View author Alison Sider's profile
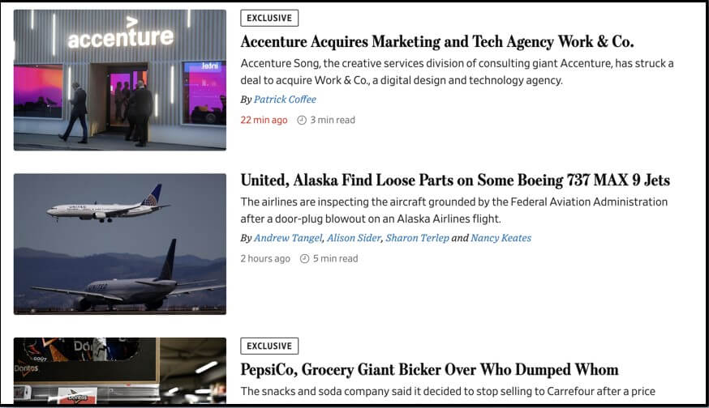Viewport: 709px width, 408px height. click(x=354, y=238)
